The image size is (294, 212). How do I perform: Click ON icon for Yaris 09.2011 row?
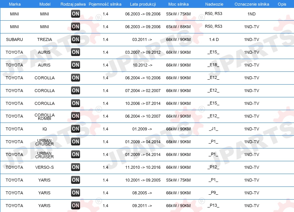[x=76, y=205]
